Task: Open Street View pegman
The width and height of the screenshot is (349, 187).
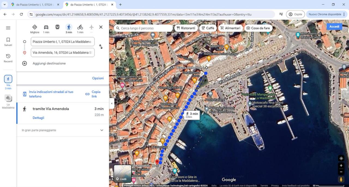Action: pos(341,179)
